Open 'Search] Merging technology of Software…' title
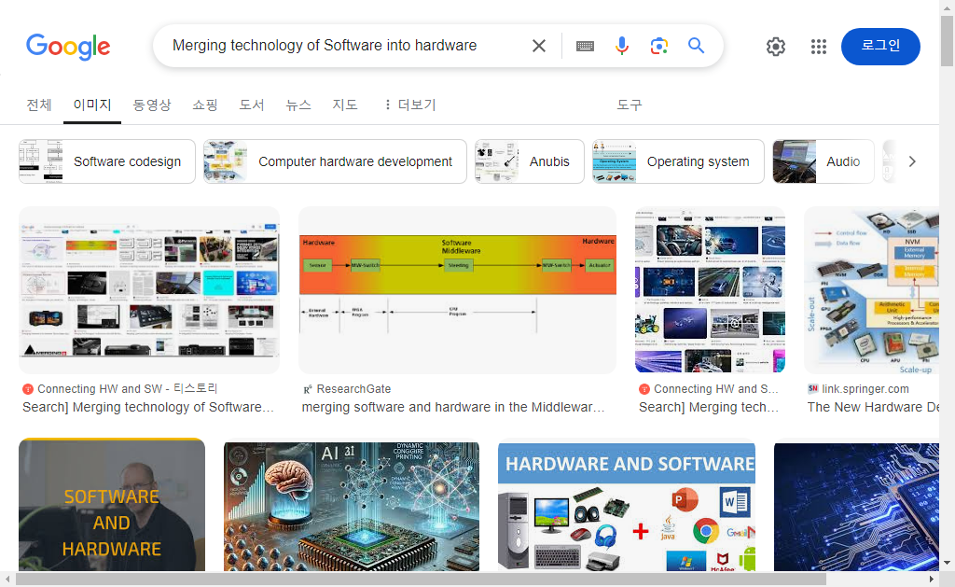955x587 pixels. [x=148, y=407]
